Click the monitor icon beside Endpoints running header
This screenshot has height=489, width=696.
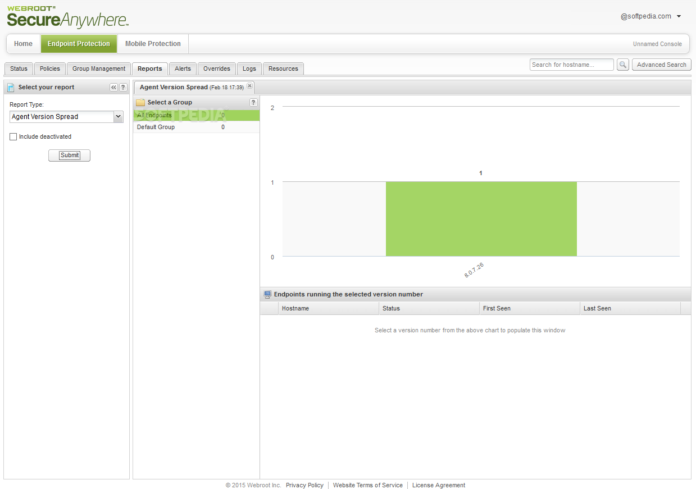267,294
